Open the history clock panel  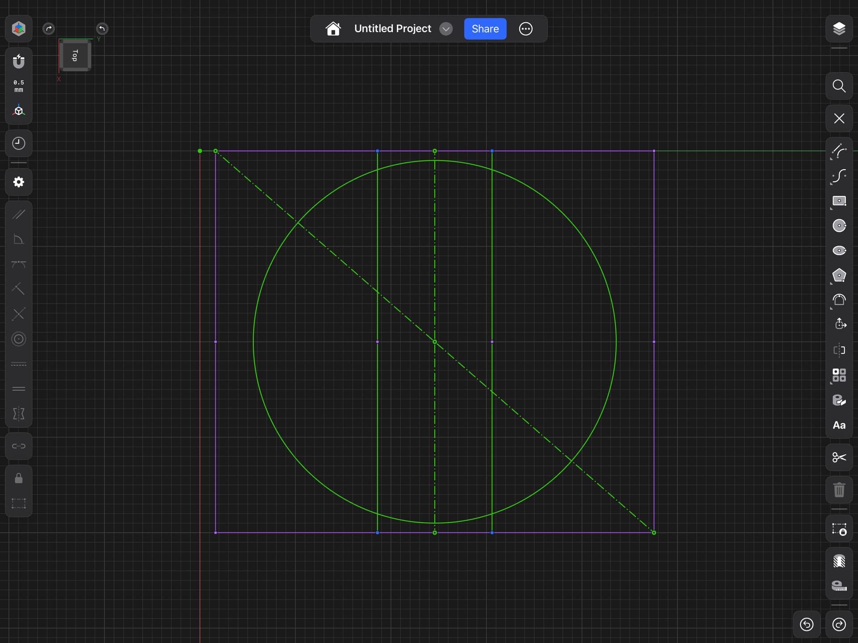tap(18, 143)
